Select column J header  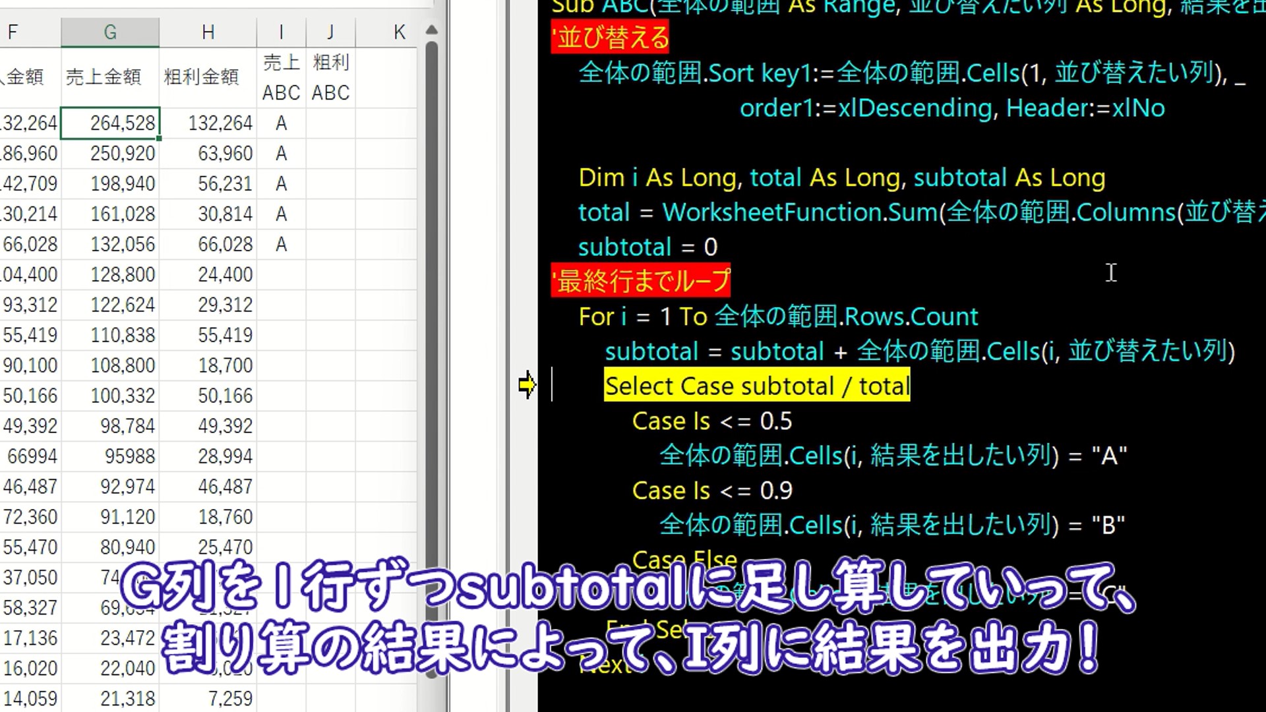coord(330,32)
